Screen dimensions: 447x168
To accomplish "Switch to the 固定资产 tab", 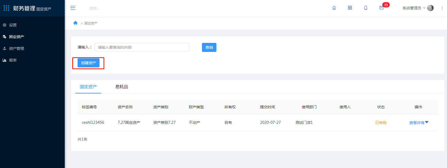I will (88, 87).
